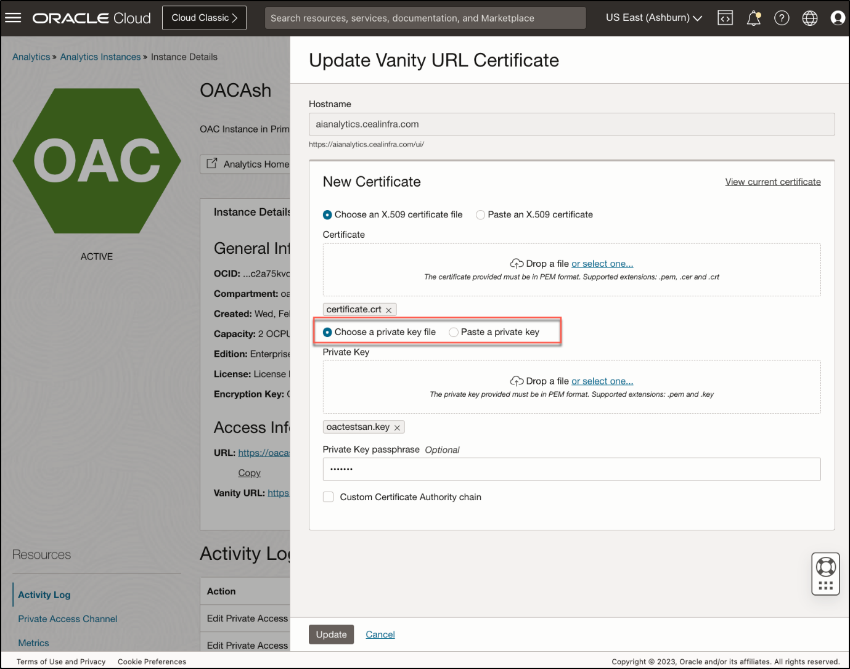Click the Update button

click(331, 635)
